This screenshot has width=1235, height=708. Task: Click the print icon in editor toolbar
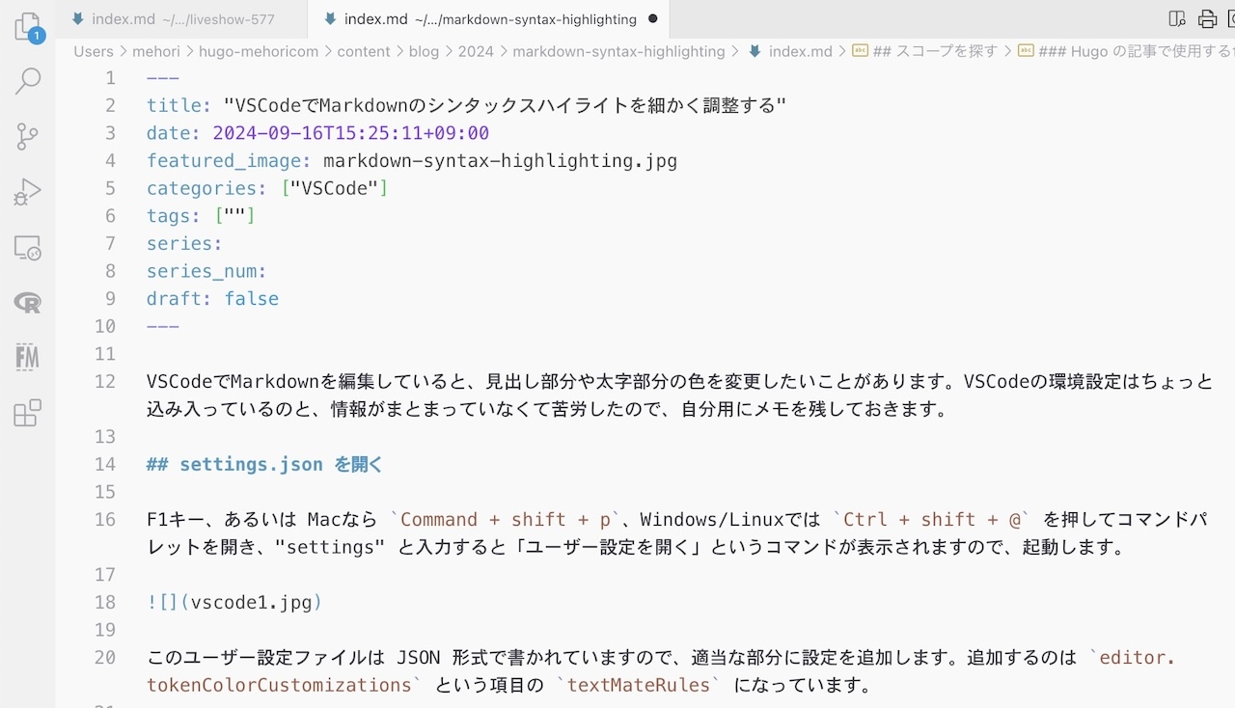pyautogui.click(x=1207, y=19)
